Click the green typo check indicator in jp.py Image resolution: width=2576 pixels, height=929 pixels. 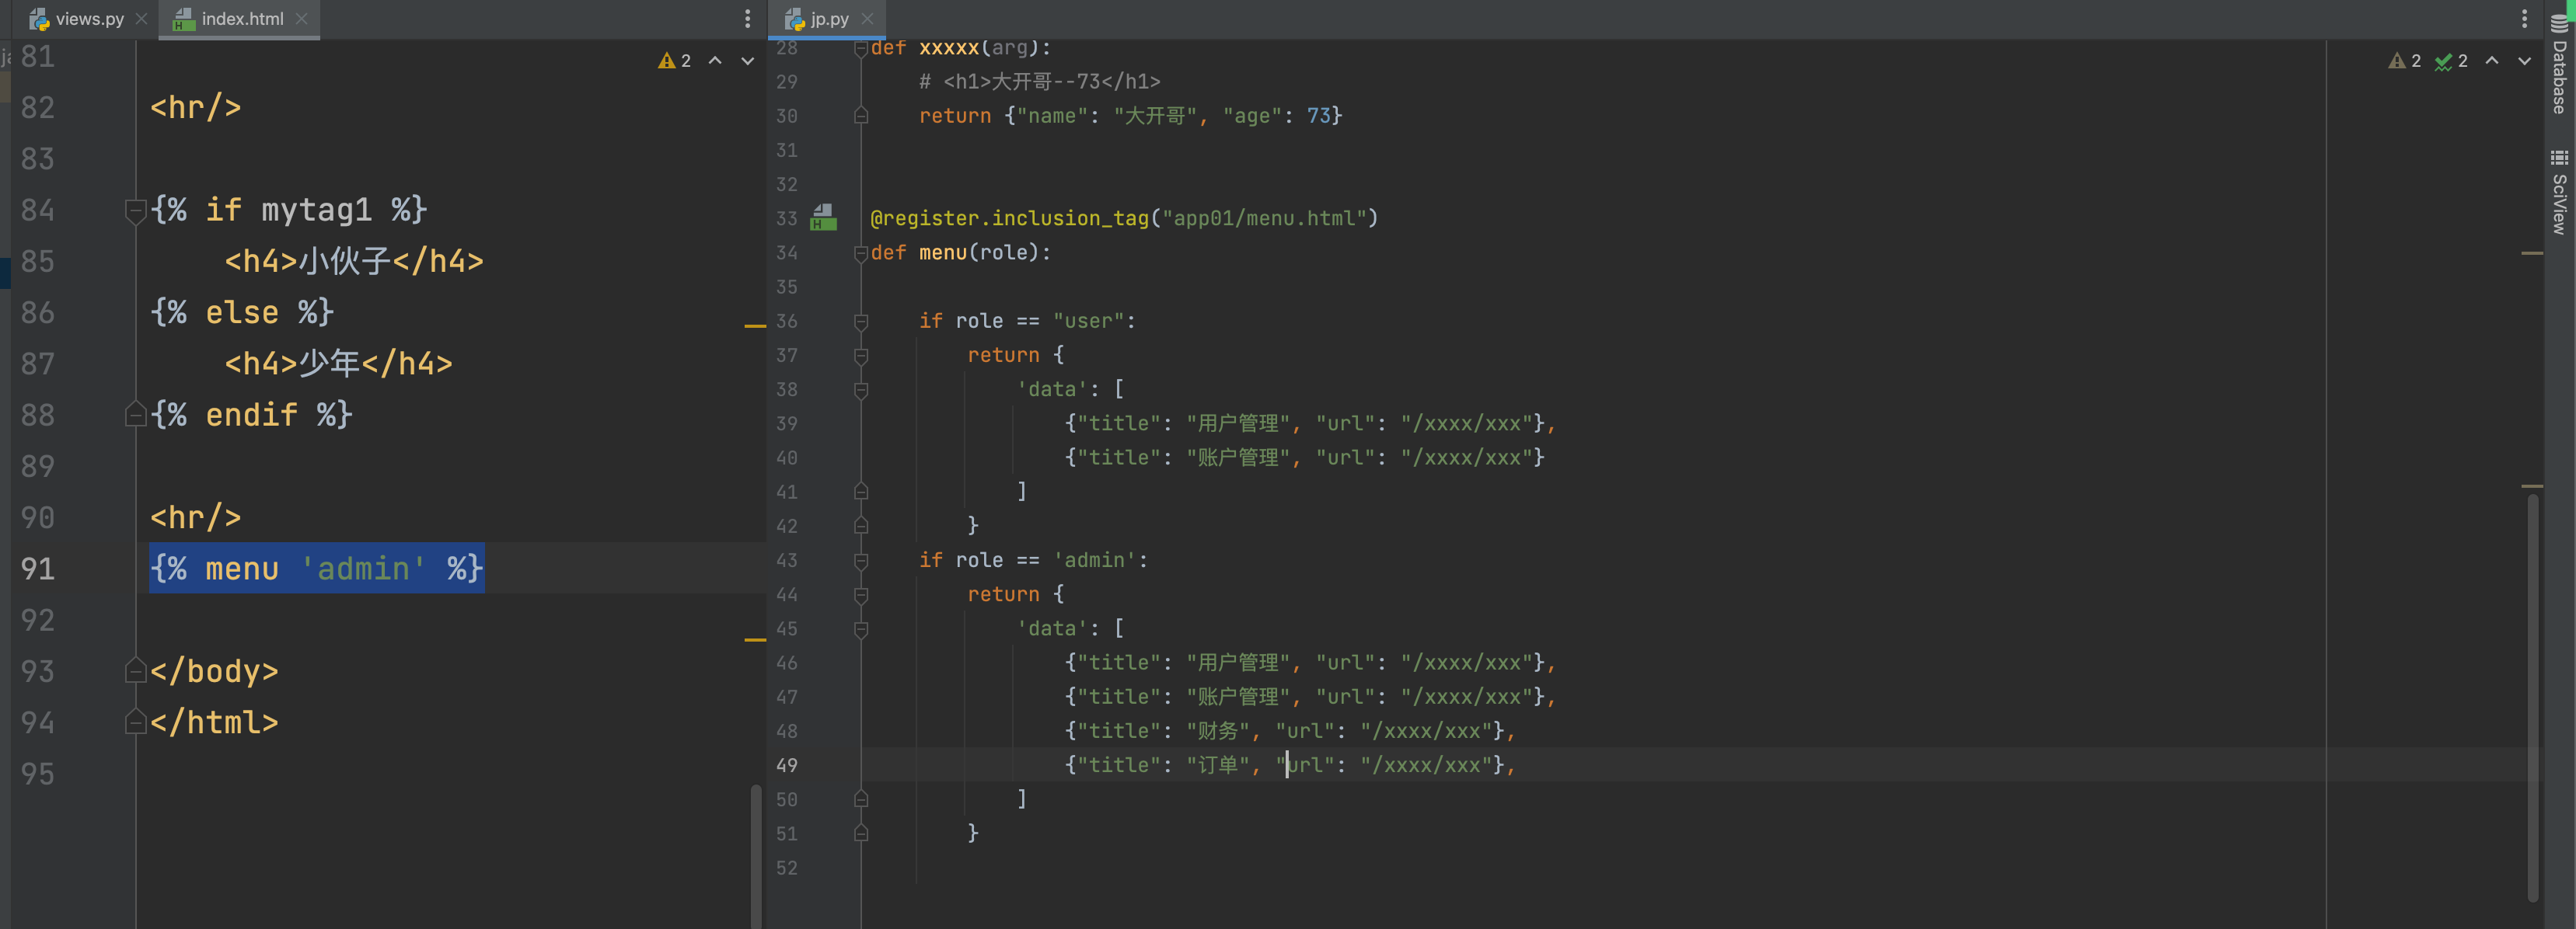(2451, 61)
